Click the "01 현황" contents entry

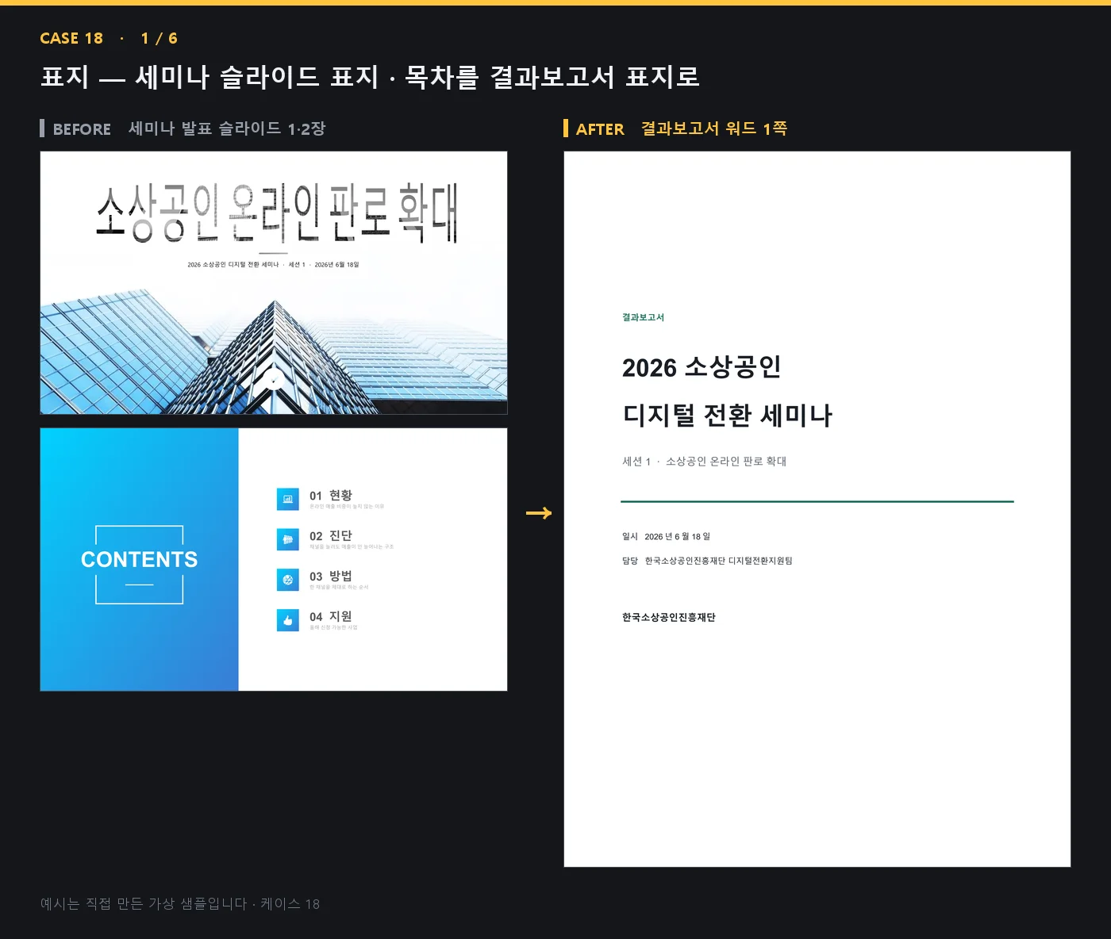(331, 496)
